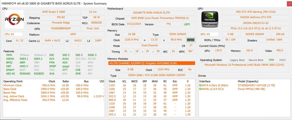Click the RDSEED feature flag
Image resolution: width=292 pixels, height=120 pixels.
click(39, 74)
